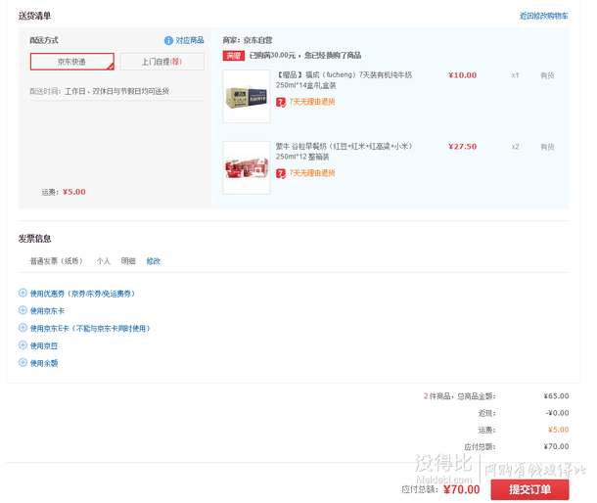
Task: Click the red 满赠 promotion tag
Action: pyautogui.click(x=233, y=56)
